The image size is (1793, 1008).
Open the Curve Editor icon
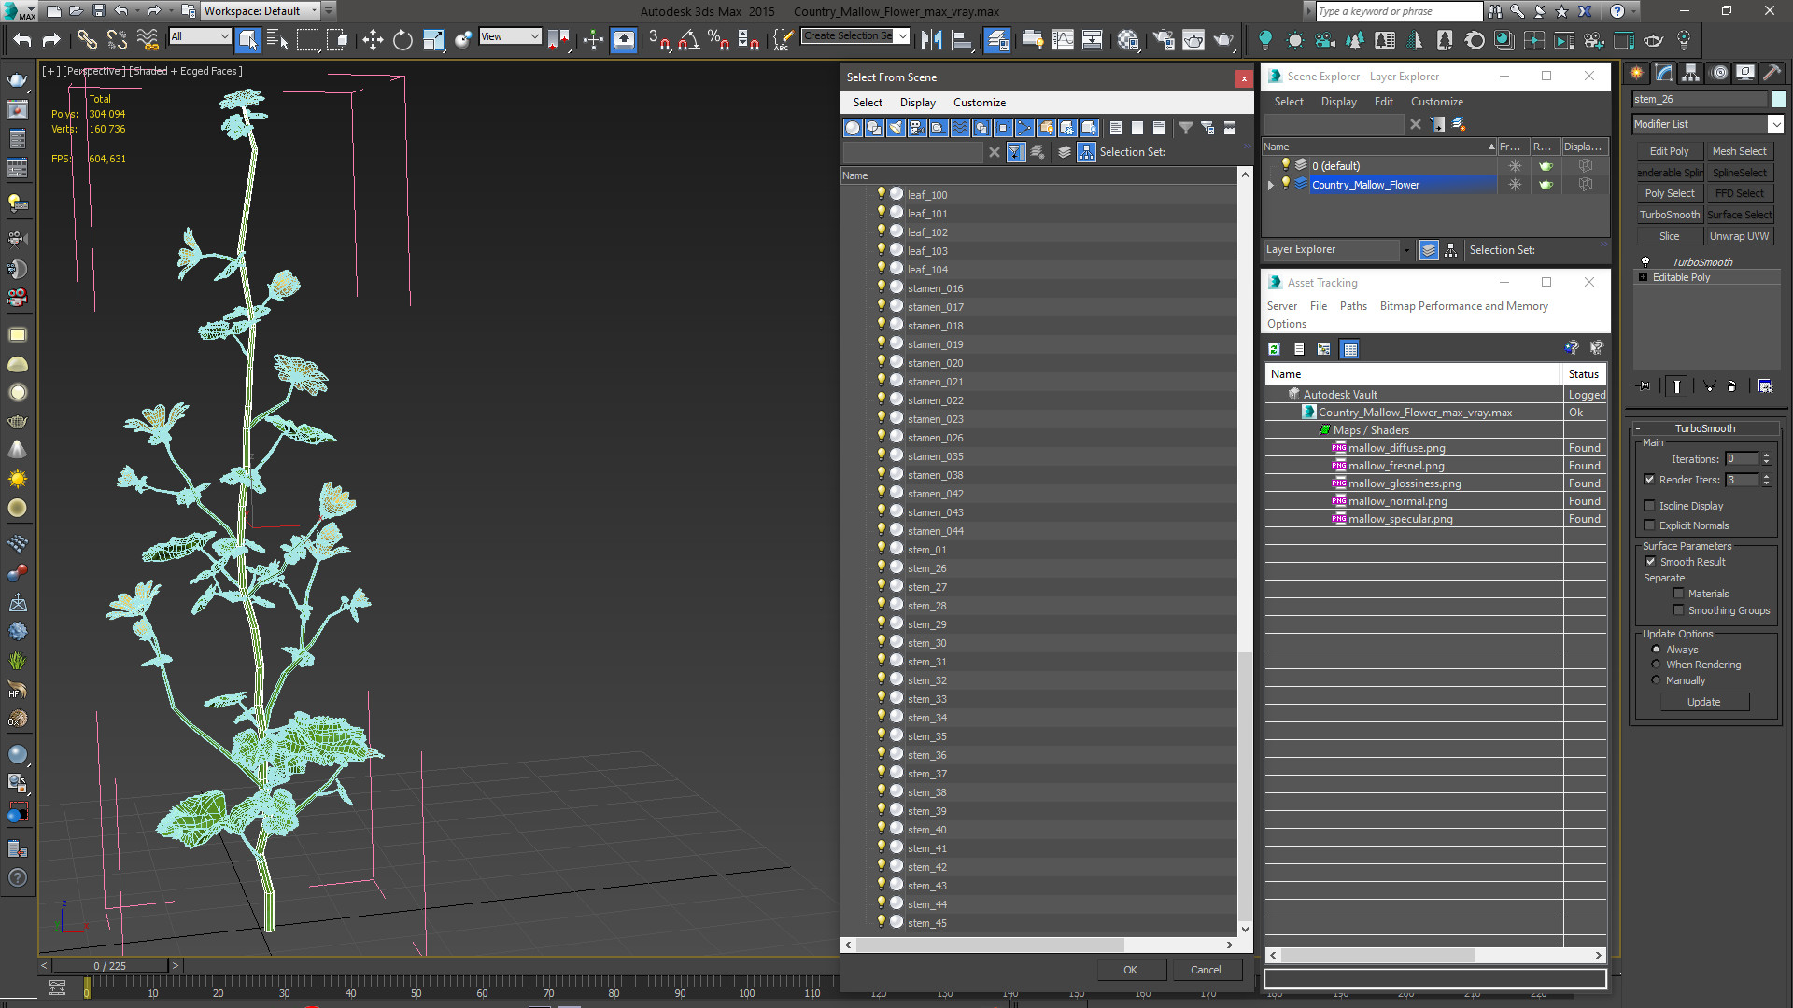[x=1063, y=39]
